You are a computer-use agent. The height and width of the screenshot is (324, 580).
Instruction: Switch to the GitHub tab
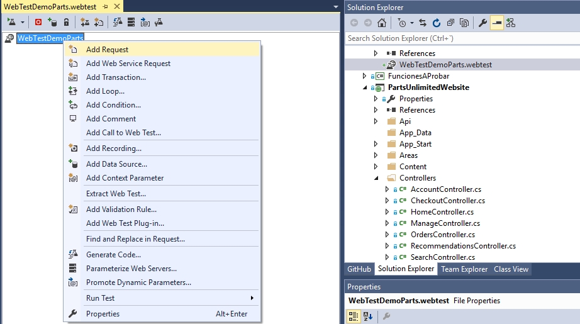(x=359, y=269)
